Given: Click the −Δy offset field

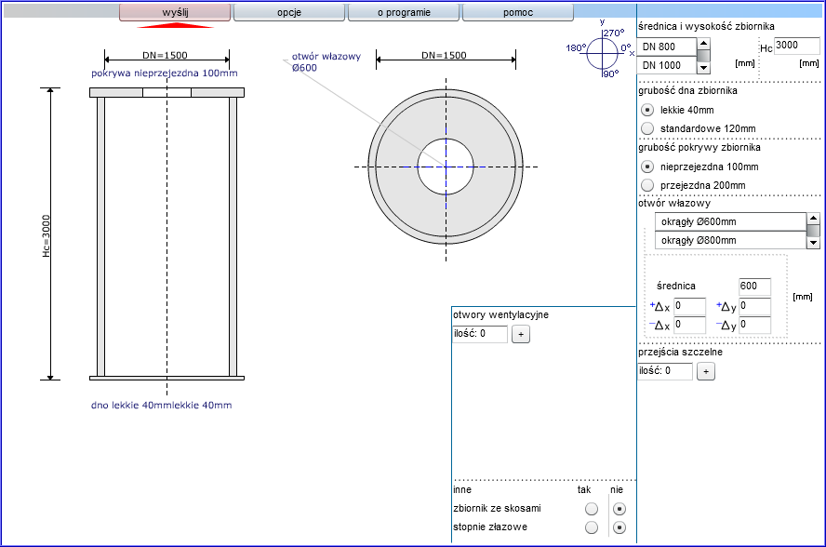Looking at the screenshot, I should (755, 325).
